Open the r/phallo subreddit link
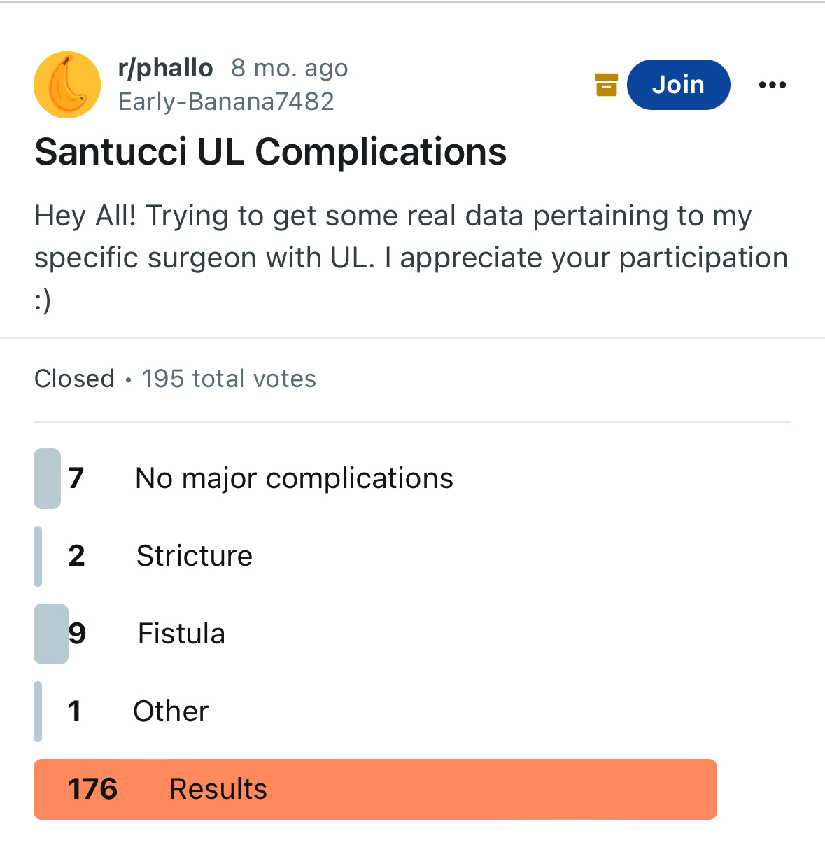The width and height of the screenshot is (825, 843). [x=166, y=68]
